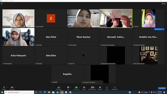Open share screen options arrow
167x94 pixels.
point(80,87)
